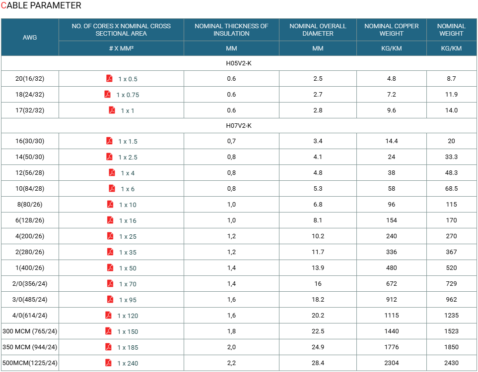
Task: Select the 1 x 50 link
Action: pyautogui.click(x=128, y=268)
